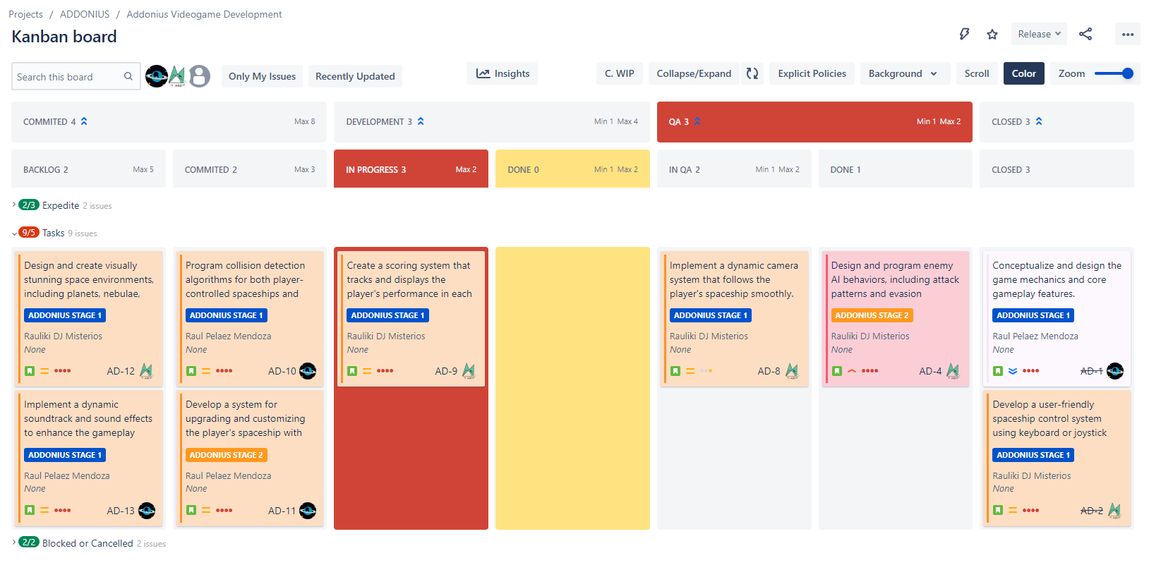Screen dimensions: 1149x565
Task: Click the unassigned gray avatar filter
Action: tap(200, 76)
